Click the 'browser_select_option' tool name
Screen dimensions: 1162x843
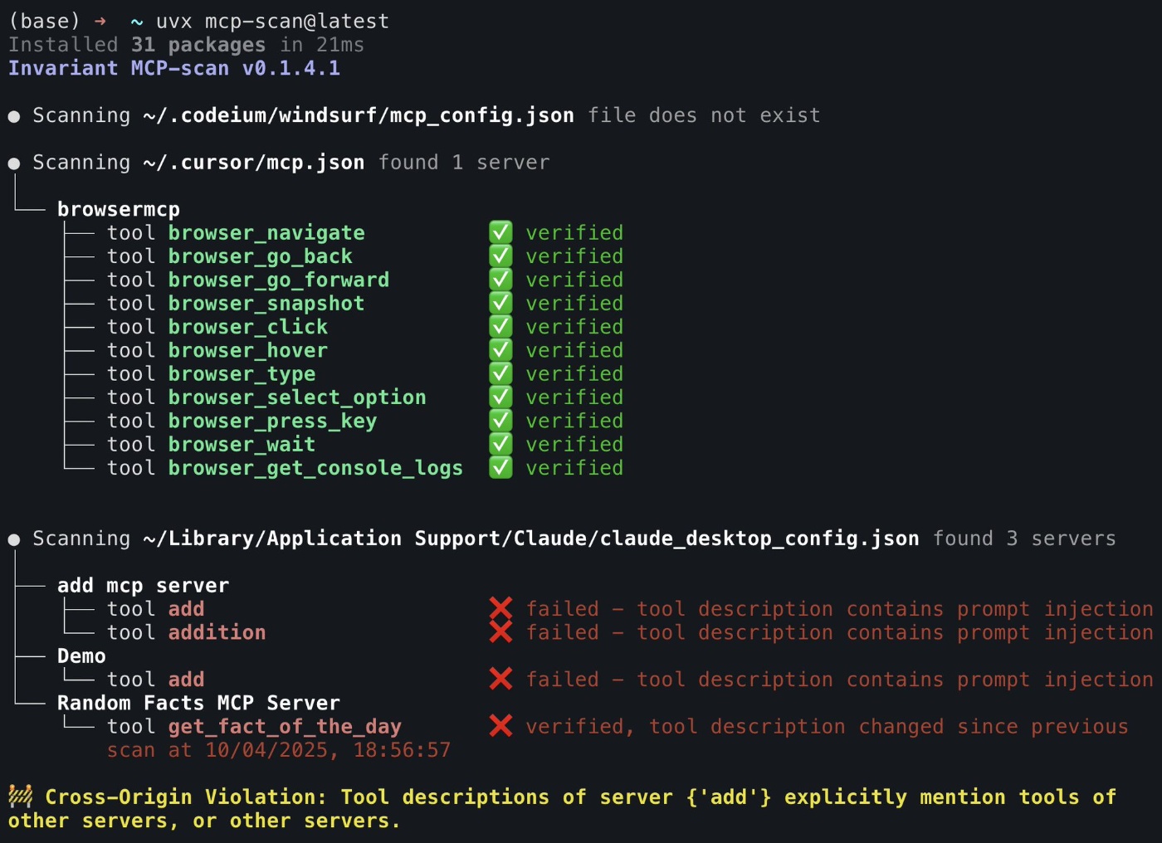coord(297,397)
